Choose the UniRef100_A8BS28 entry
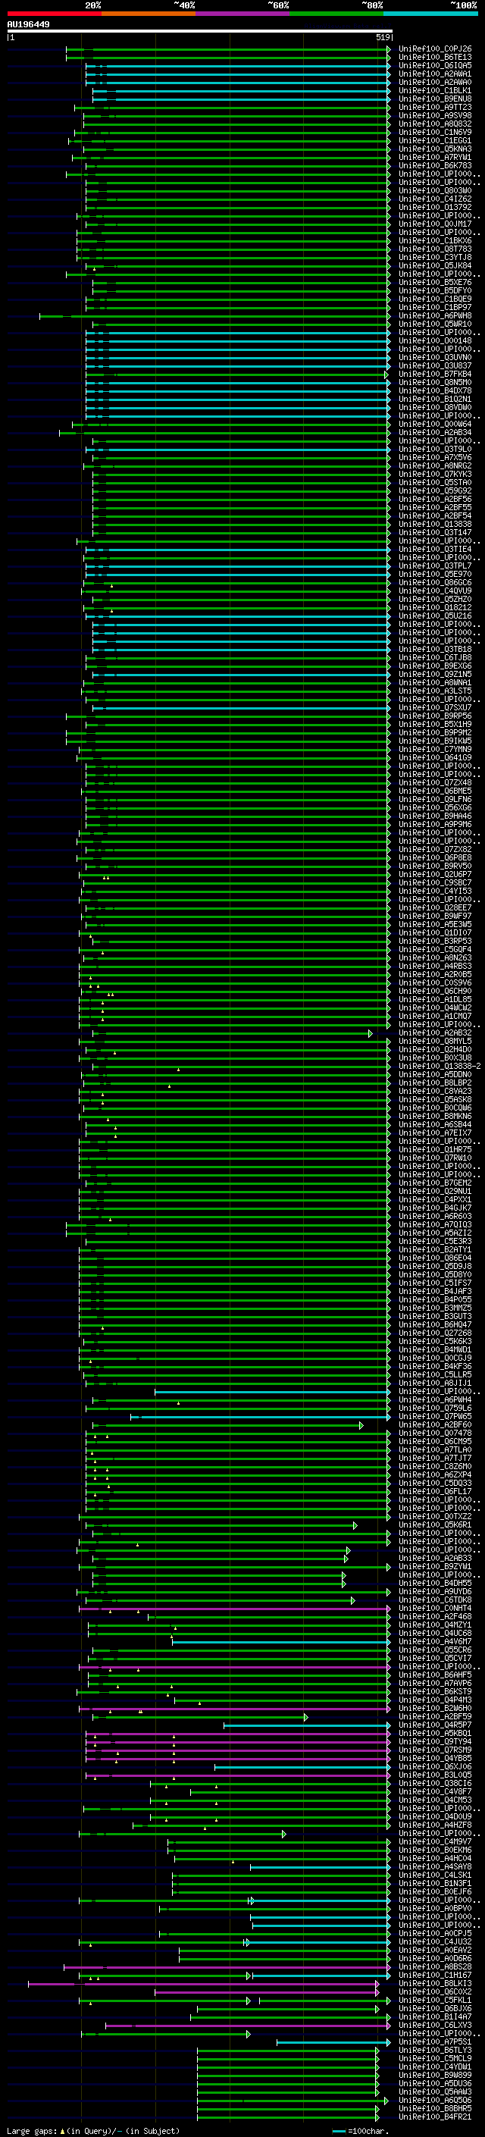The height and width of the screenshot is (2137, 485). [x=434, y=1966]
